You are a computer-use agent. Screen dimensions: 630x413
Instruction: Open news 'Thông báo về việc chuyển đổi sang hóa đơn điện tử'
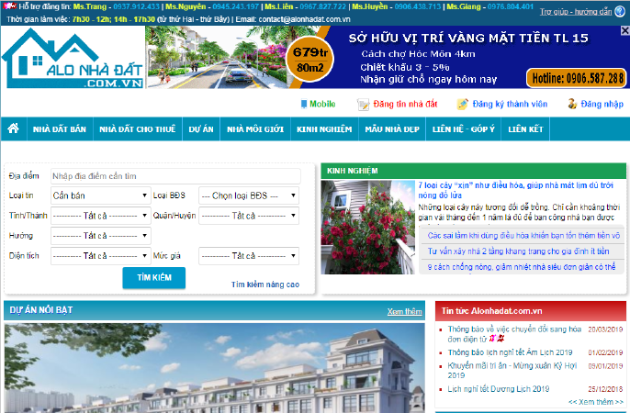point(514,334)
